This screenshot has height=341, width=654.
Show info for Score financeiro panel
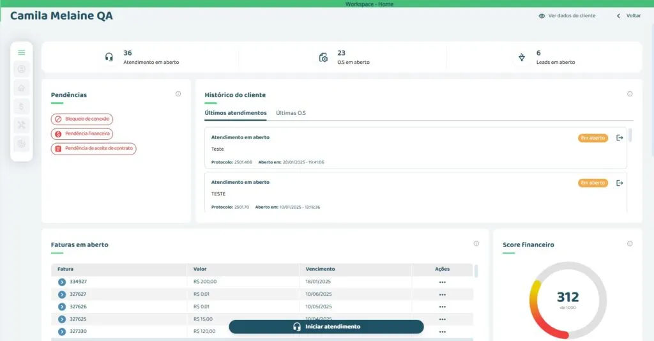point(630,243)
